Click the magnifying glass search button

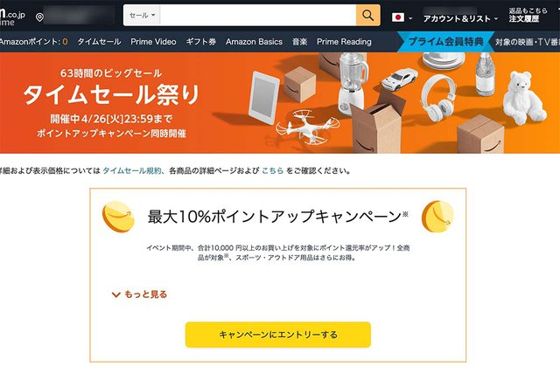tap(367, 16)
